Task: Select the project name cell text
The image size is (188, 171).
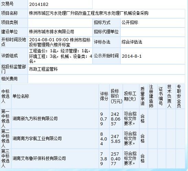Action: [89, 13]
